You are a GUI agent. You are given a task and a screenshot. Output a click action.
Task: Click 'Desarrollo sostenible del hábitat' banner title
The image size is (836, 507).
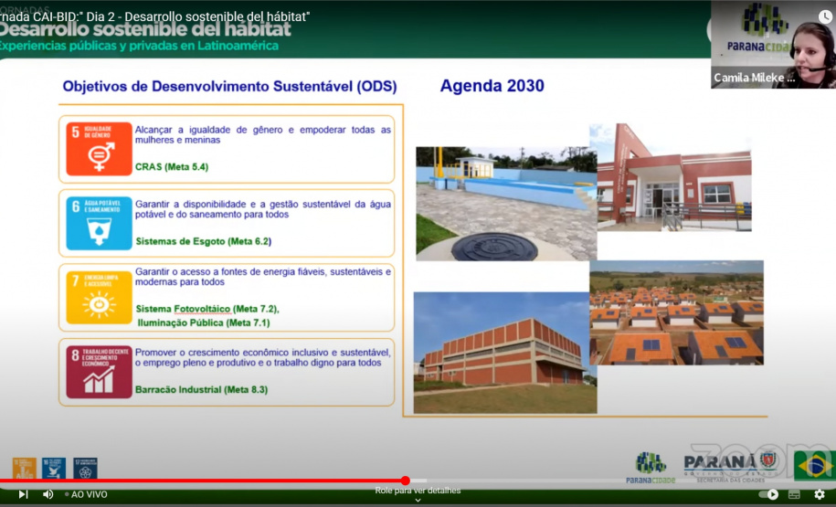[145, 29]
